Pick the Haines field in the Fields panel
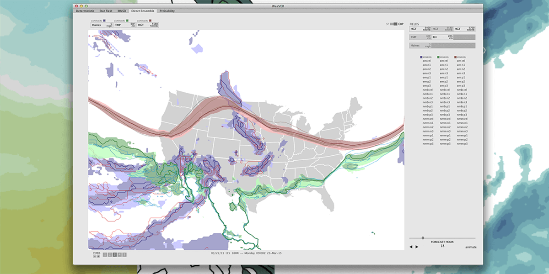549x274 pixels. (420, 46)
